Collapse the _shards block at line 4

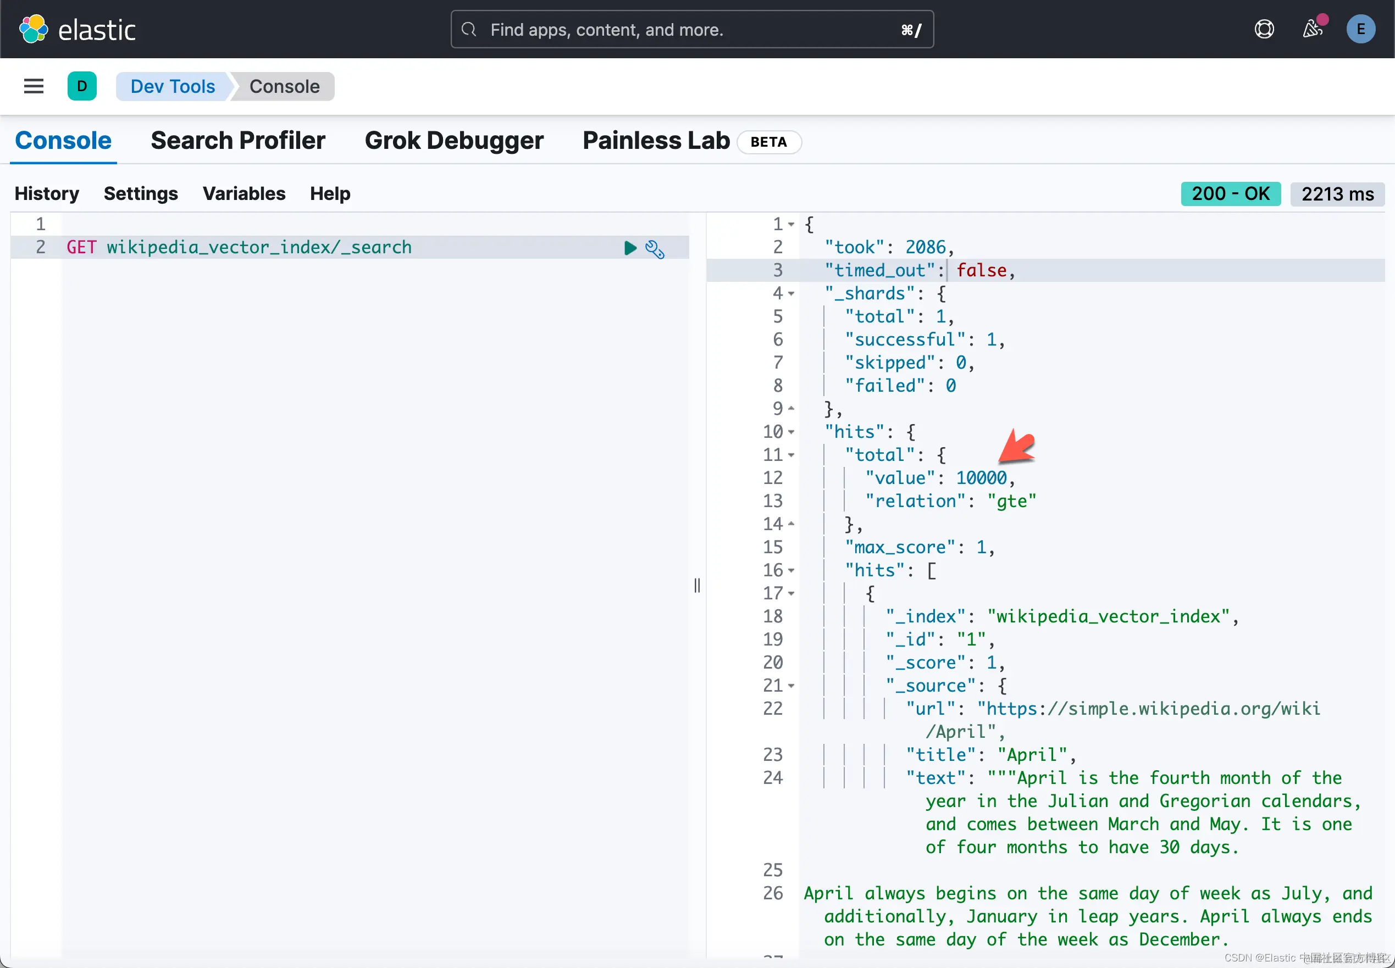tap(791, 293)
